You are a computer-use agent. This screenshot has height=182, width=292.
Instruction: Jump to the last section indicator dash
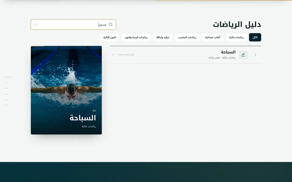6,105
